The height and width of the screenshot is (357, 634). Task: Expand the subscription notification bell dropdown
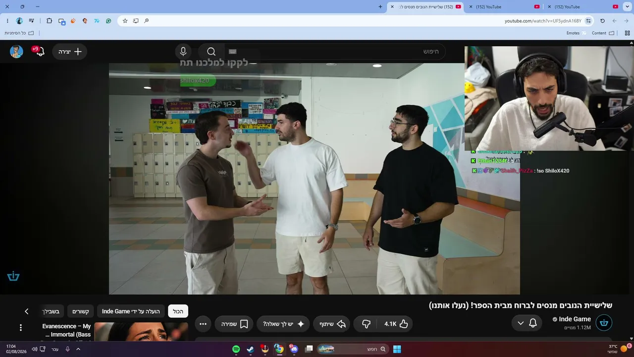pos(527,323)
